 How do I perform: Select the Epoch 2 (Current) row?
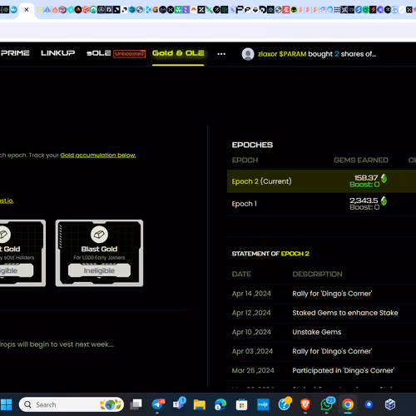click(321, 181)
